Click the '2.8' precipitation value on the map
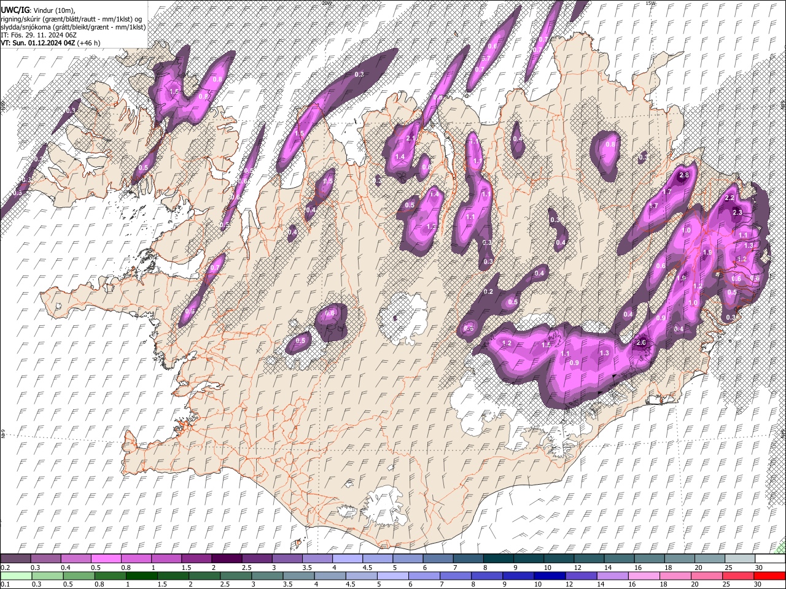 pos(684,175)
